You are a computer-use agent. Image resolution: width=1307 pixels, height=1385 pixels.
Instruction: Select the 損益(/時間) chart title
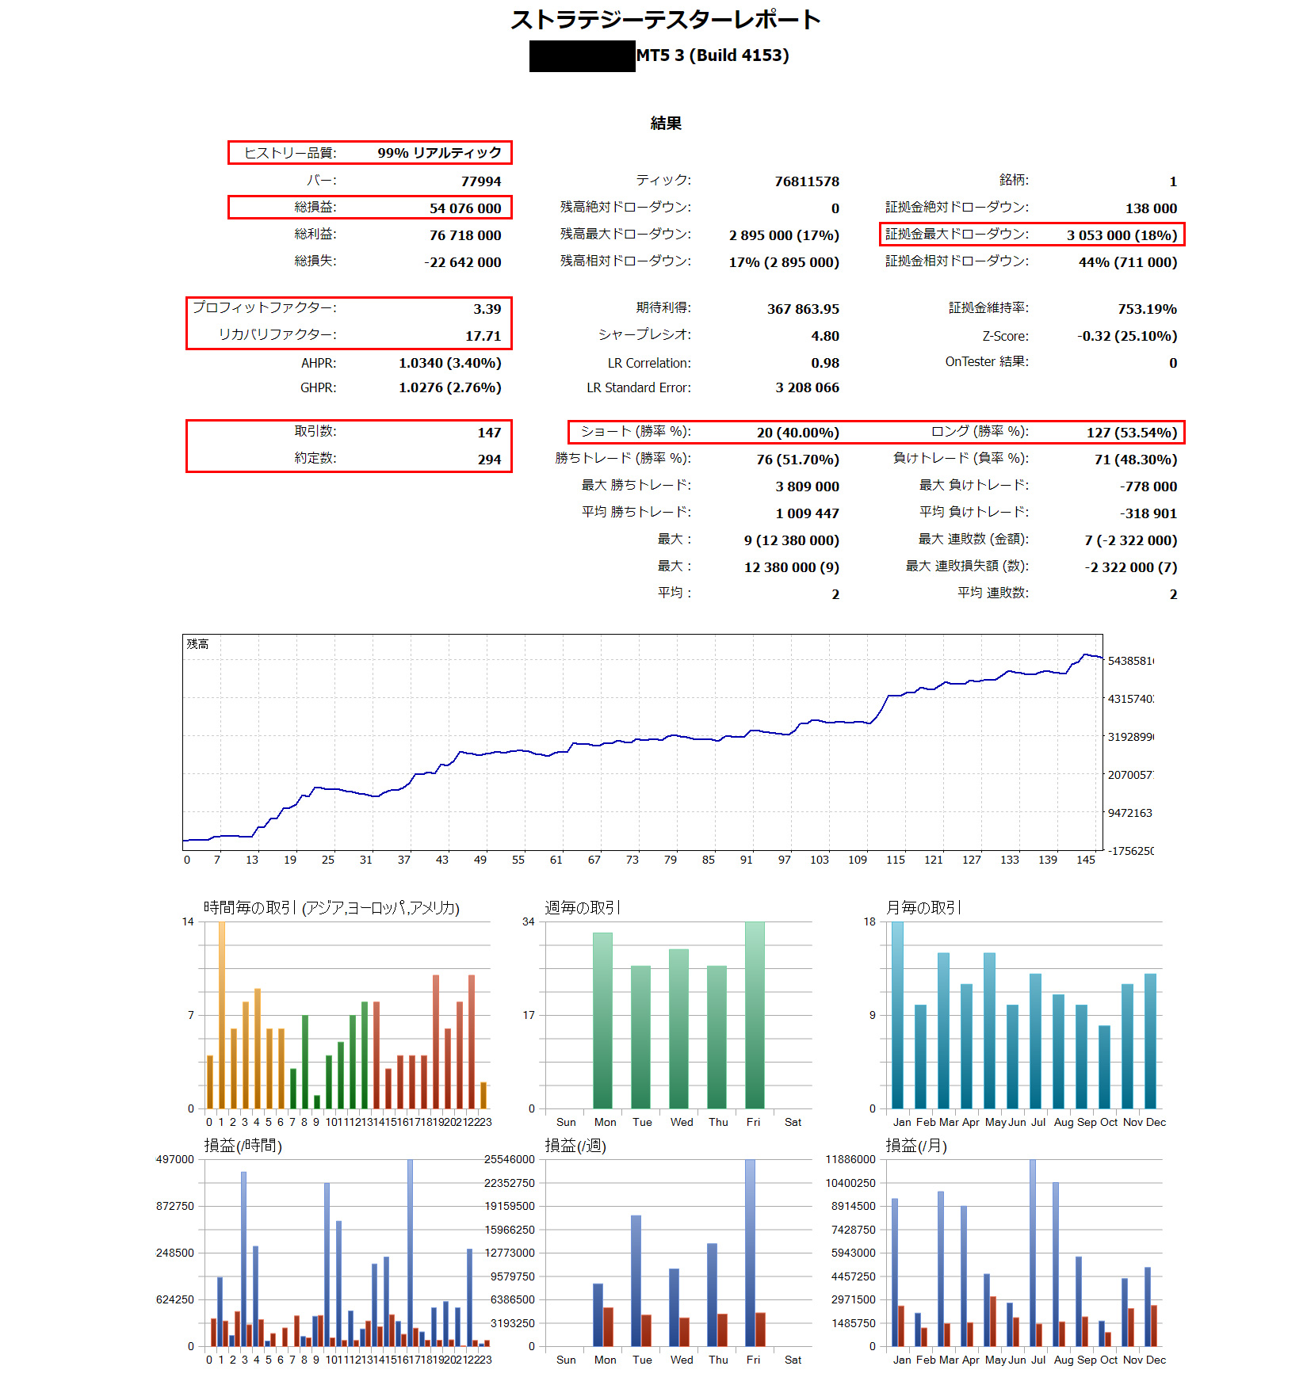(x=243, y=1146)
